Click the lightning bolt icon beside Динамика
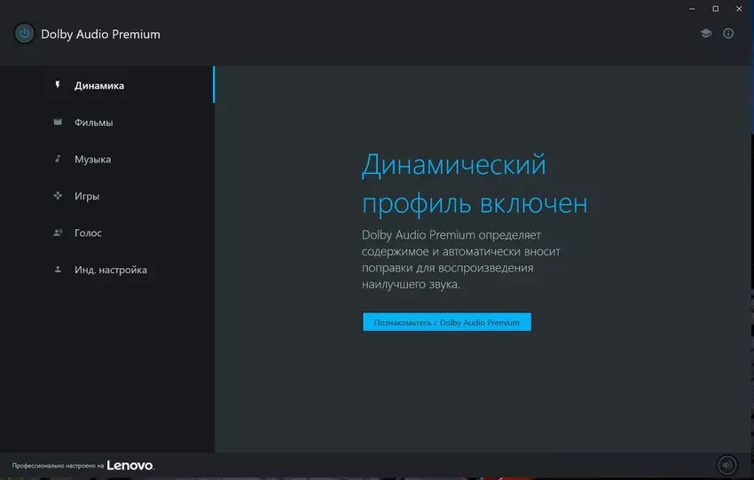 click(58, 86)
